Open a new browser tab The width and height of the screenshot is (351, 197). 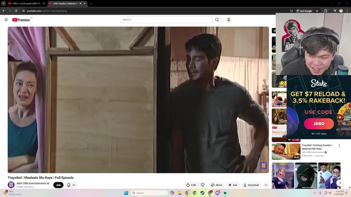(x=91, y=4)
